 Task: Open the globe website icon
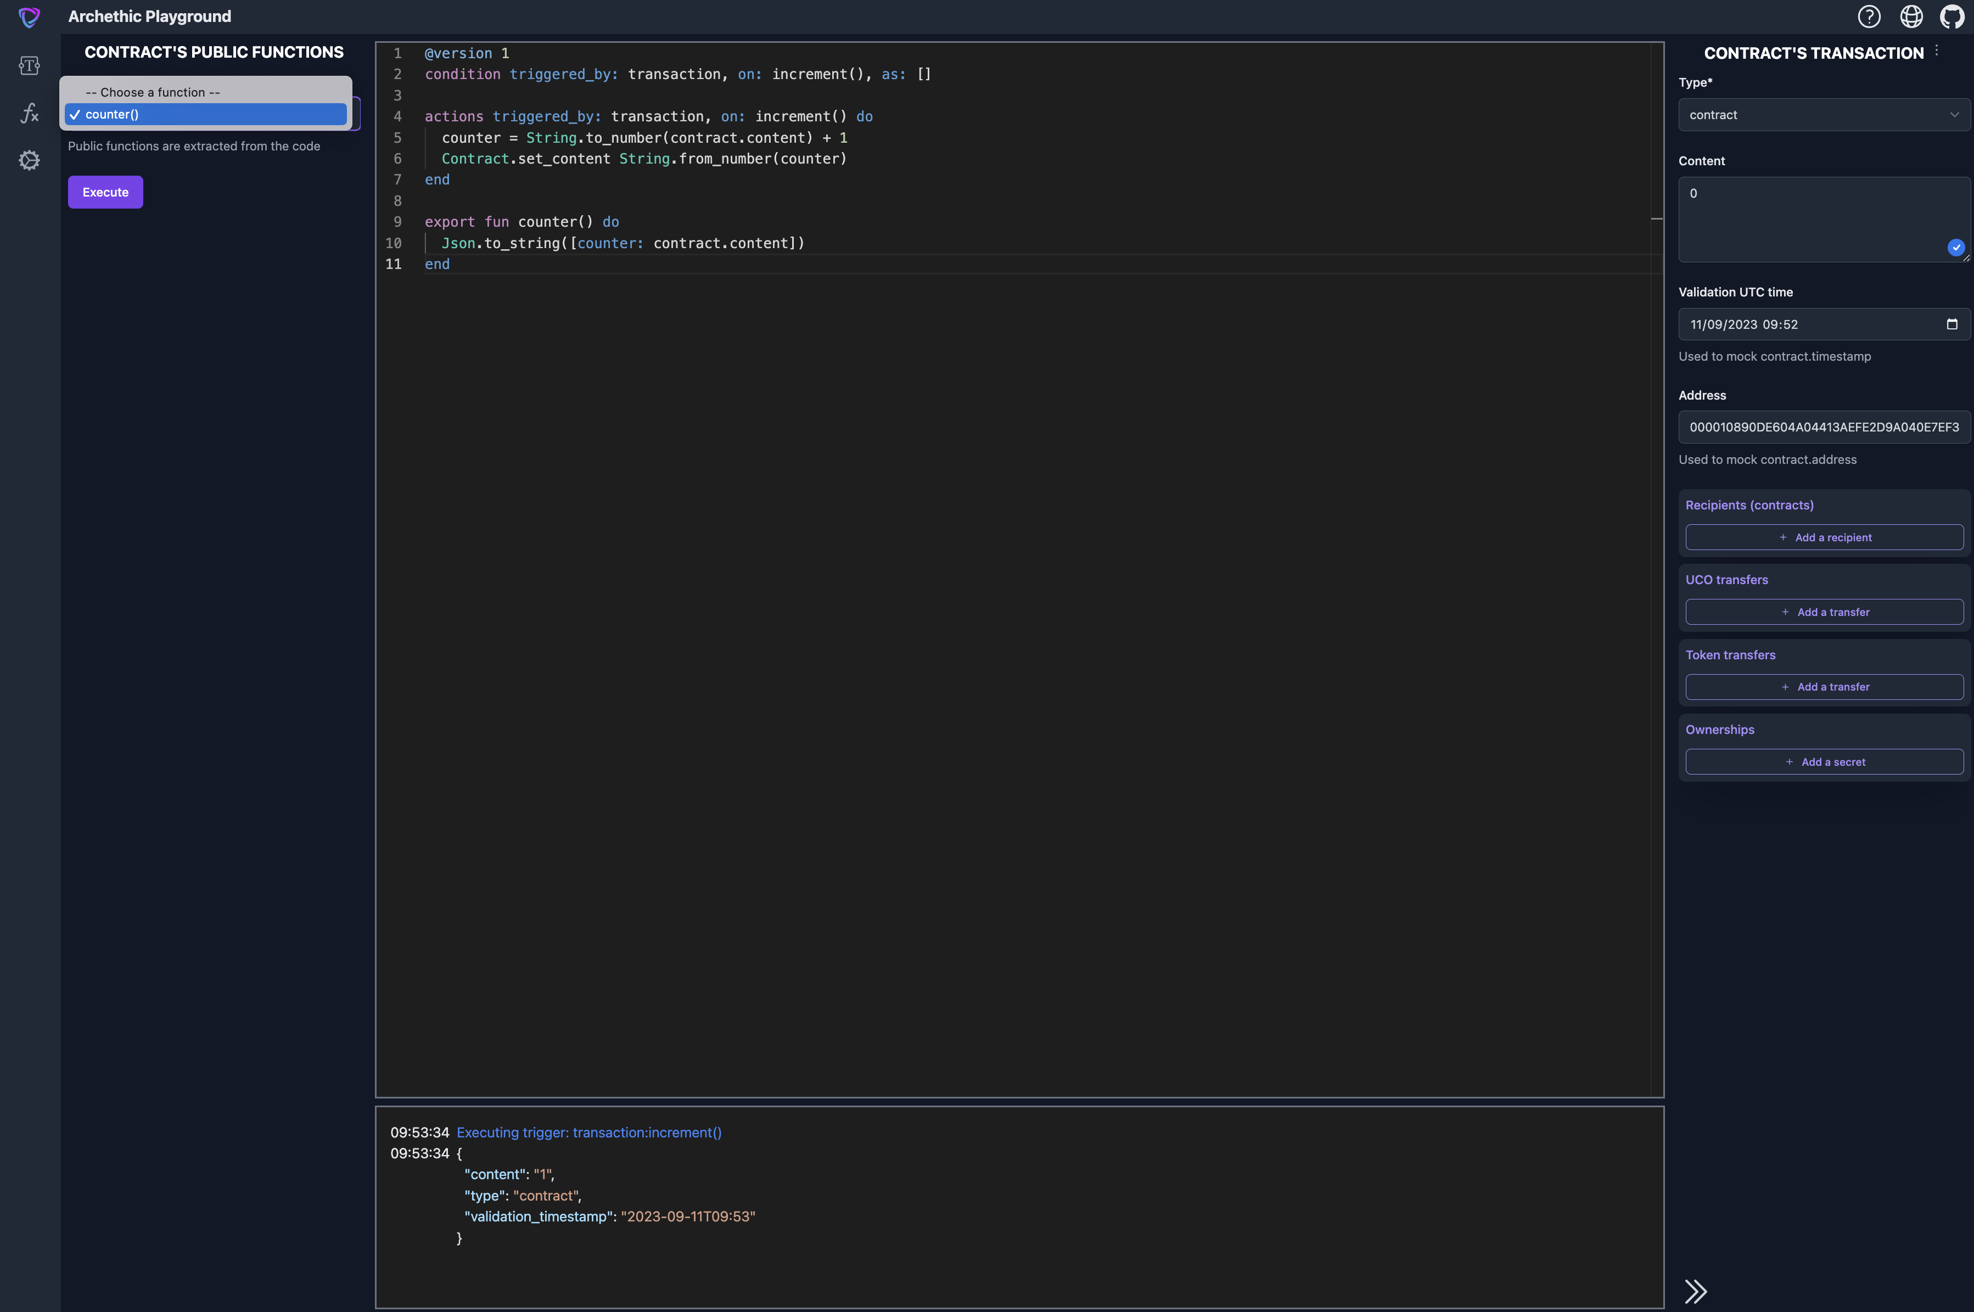tap(1911, 16)
